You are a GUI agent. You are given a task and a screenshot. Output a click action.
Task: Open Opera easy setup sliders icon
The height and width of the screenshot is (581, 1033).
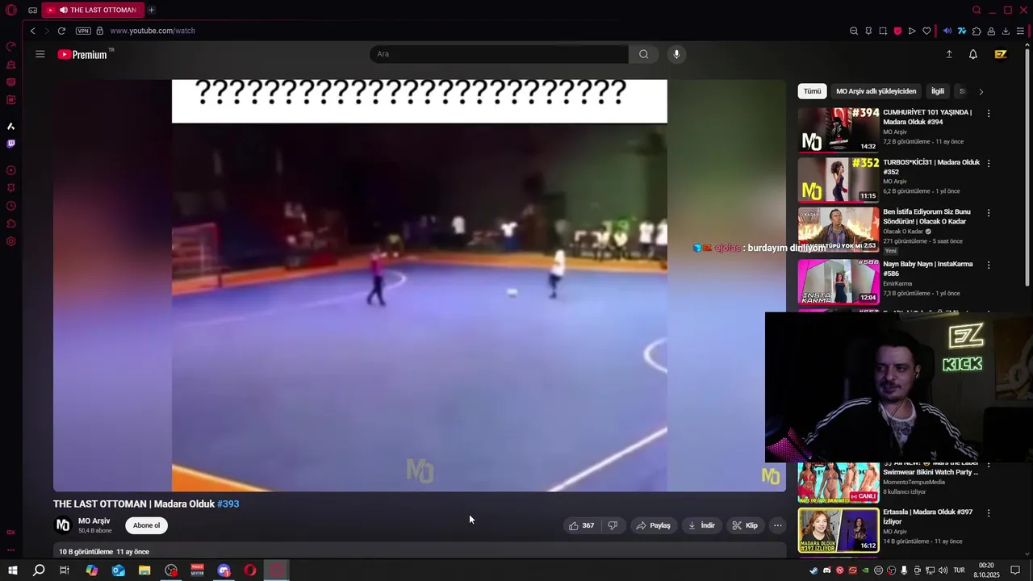1020,31
